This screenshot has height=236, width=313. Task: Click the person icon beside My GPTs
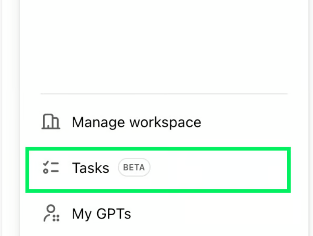[x=51, y=213]
